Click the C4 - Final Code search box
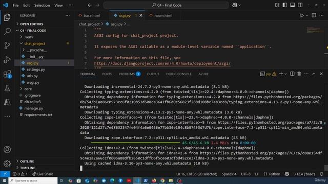The height and width of the screenshot is (184, 328). (x=166, y=5)
